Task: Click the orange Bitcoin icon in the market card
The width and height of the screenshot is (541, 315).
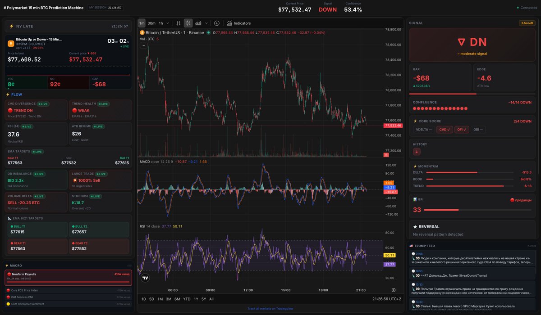Action: pyautogui.click(x=11, y=44)
